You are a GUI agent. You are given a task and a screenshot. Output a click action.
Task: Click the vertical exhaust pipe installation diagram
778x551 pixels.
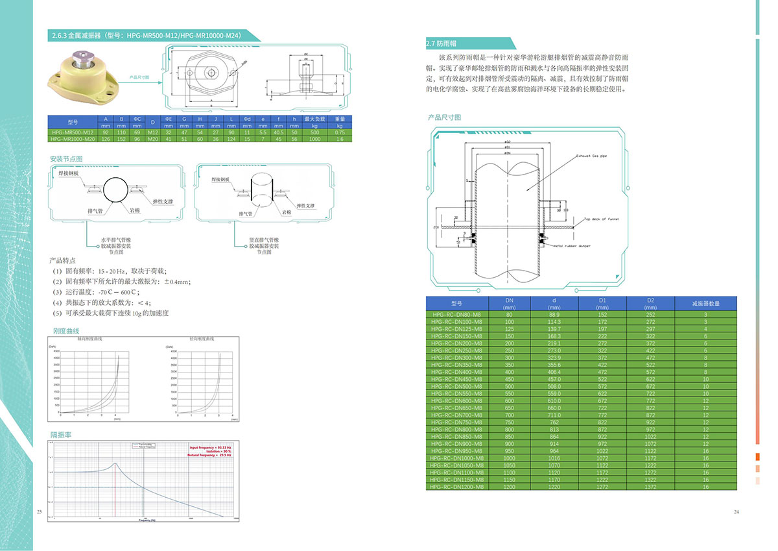[263, 192]
